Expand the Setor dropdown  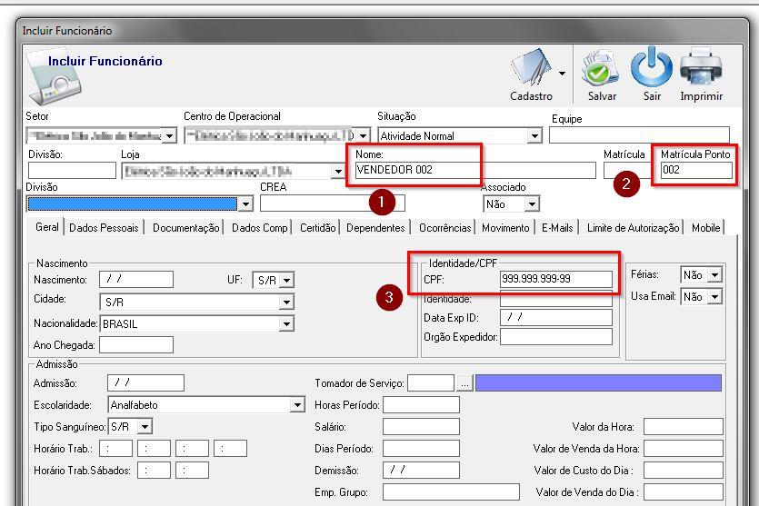pyautogui.click(x=169, y=135)
